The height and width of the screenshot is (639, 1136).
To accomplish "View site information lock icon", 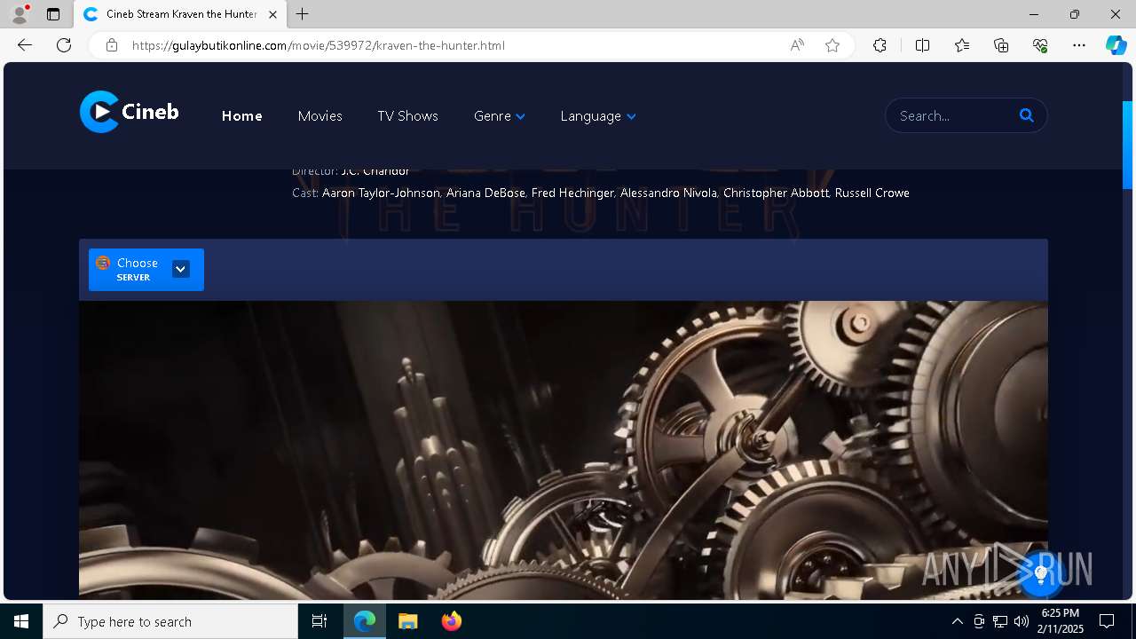I will (112, 45).
